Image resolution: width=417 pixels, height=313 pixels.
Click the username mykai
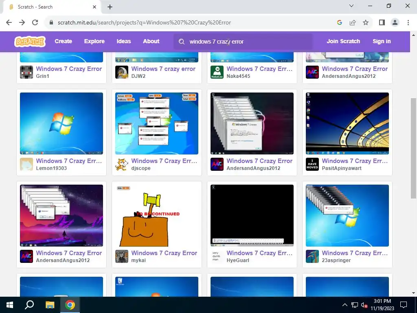[138, 260]
